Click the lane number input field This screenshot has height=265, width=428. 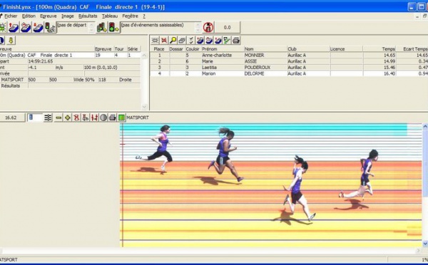35,118
